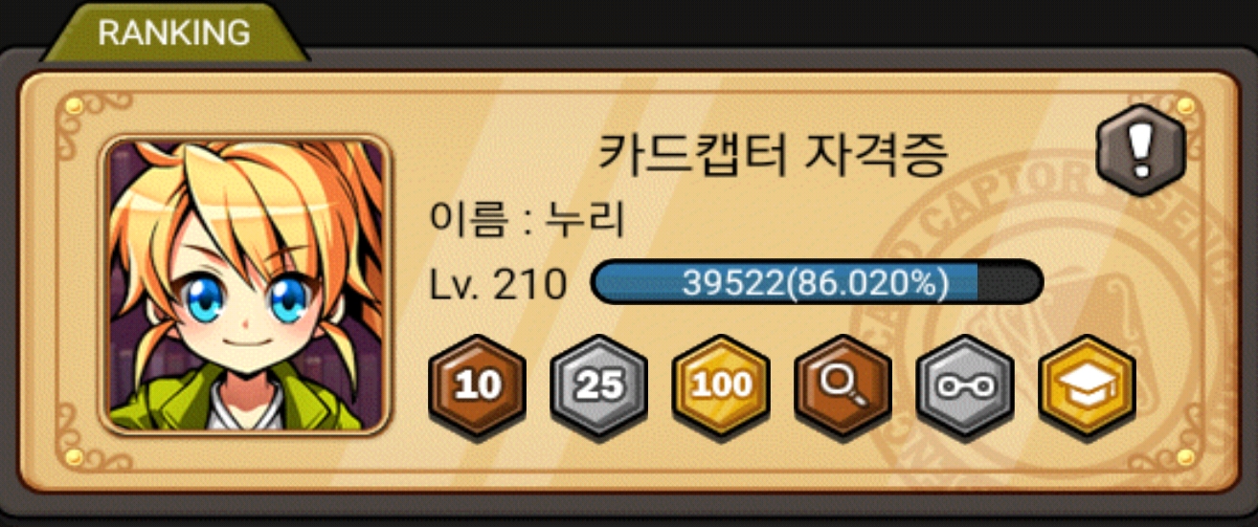Viewport: 1258px width, 527px height.
Task: Click the Lv. 210 level label
Action: point(497,284)
